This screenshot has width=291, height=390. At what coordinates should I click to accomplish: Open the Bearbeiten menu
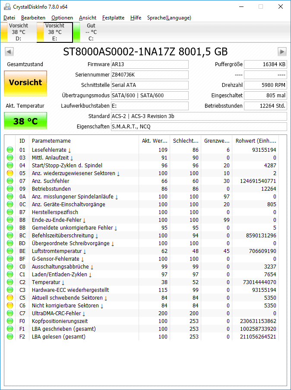[33, 18]
